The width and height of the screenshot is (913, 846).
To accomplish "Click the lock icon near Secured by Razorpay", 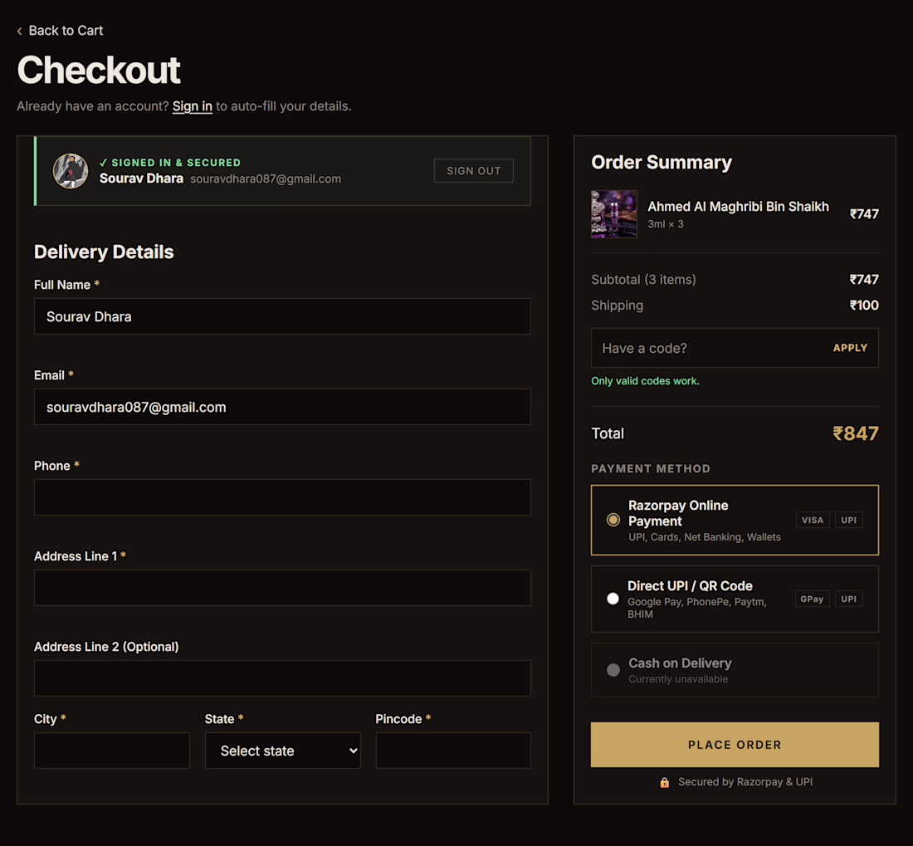I will click(x=664, y=782).
